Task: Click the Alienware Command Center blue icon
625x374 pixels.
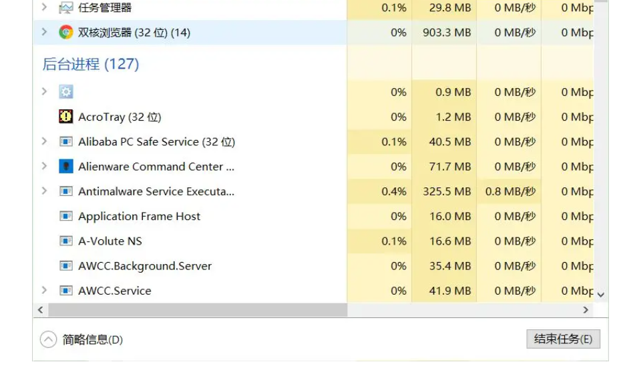Action: click(x=65, y=166)
